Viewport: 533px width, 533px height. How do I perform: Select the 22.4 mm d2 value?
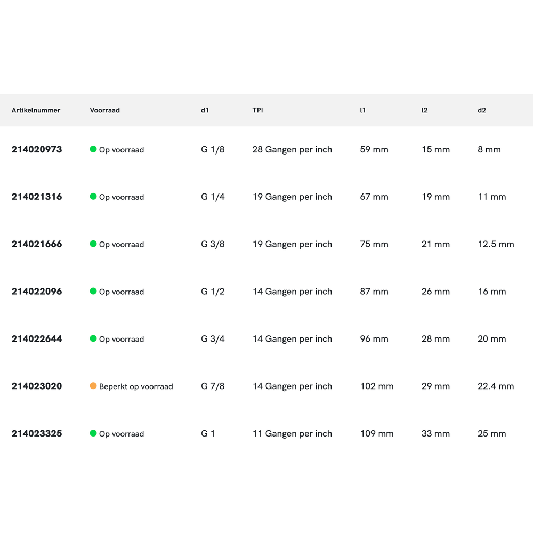point(496,386)
